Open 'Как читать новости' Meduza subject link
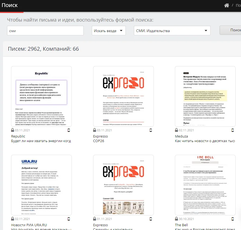241x230 pixels. coord(208,141)
